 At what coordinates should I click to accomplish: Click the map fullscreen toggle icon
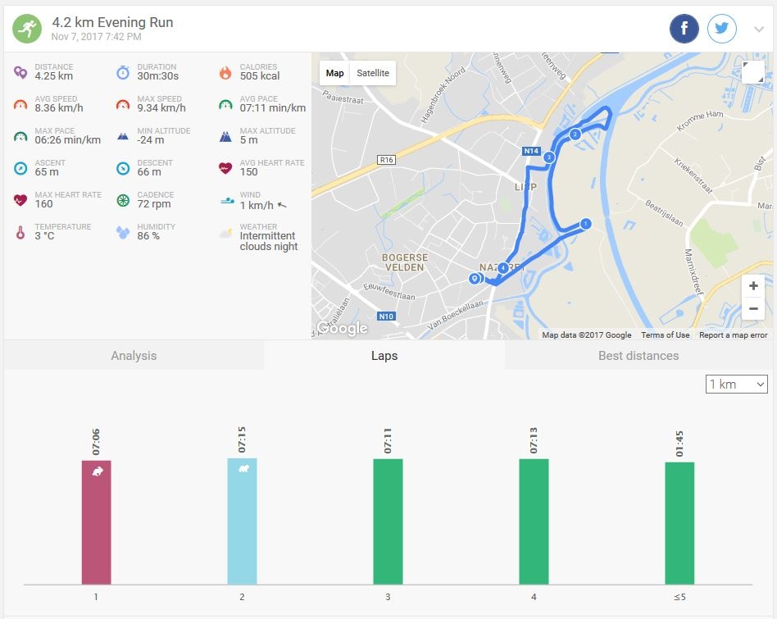(752, 72)
